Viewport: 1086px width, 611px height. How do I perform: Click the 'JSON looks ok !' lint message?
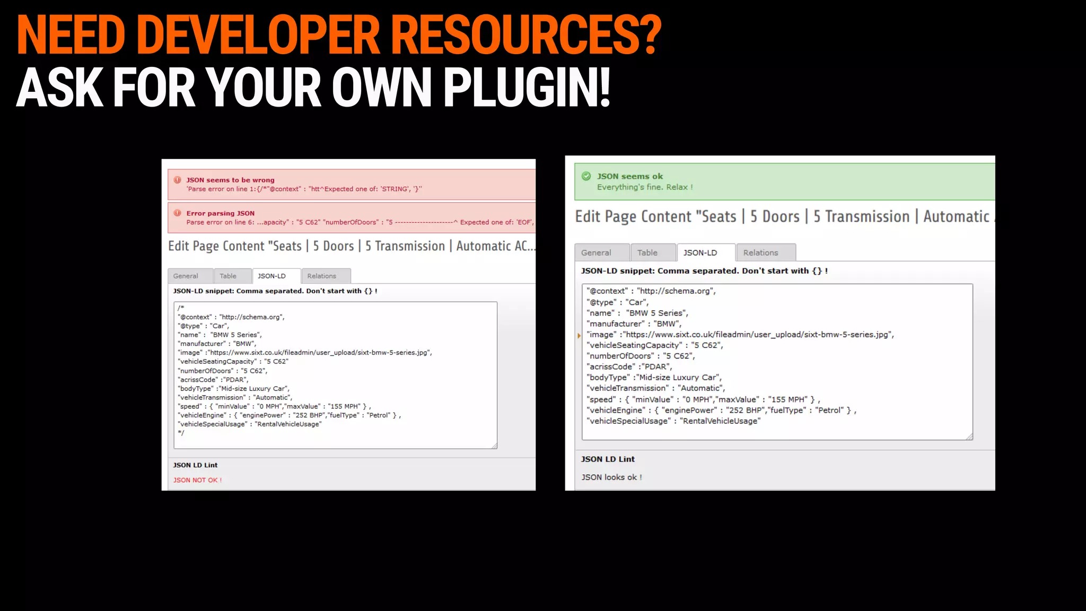(611, 477)
